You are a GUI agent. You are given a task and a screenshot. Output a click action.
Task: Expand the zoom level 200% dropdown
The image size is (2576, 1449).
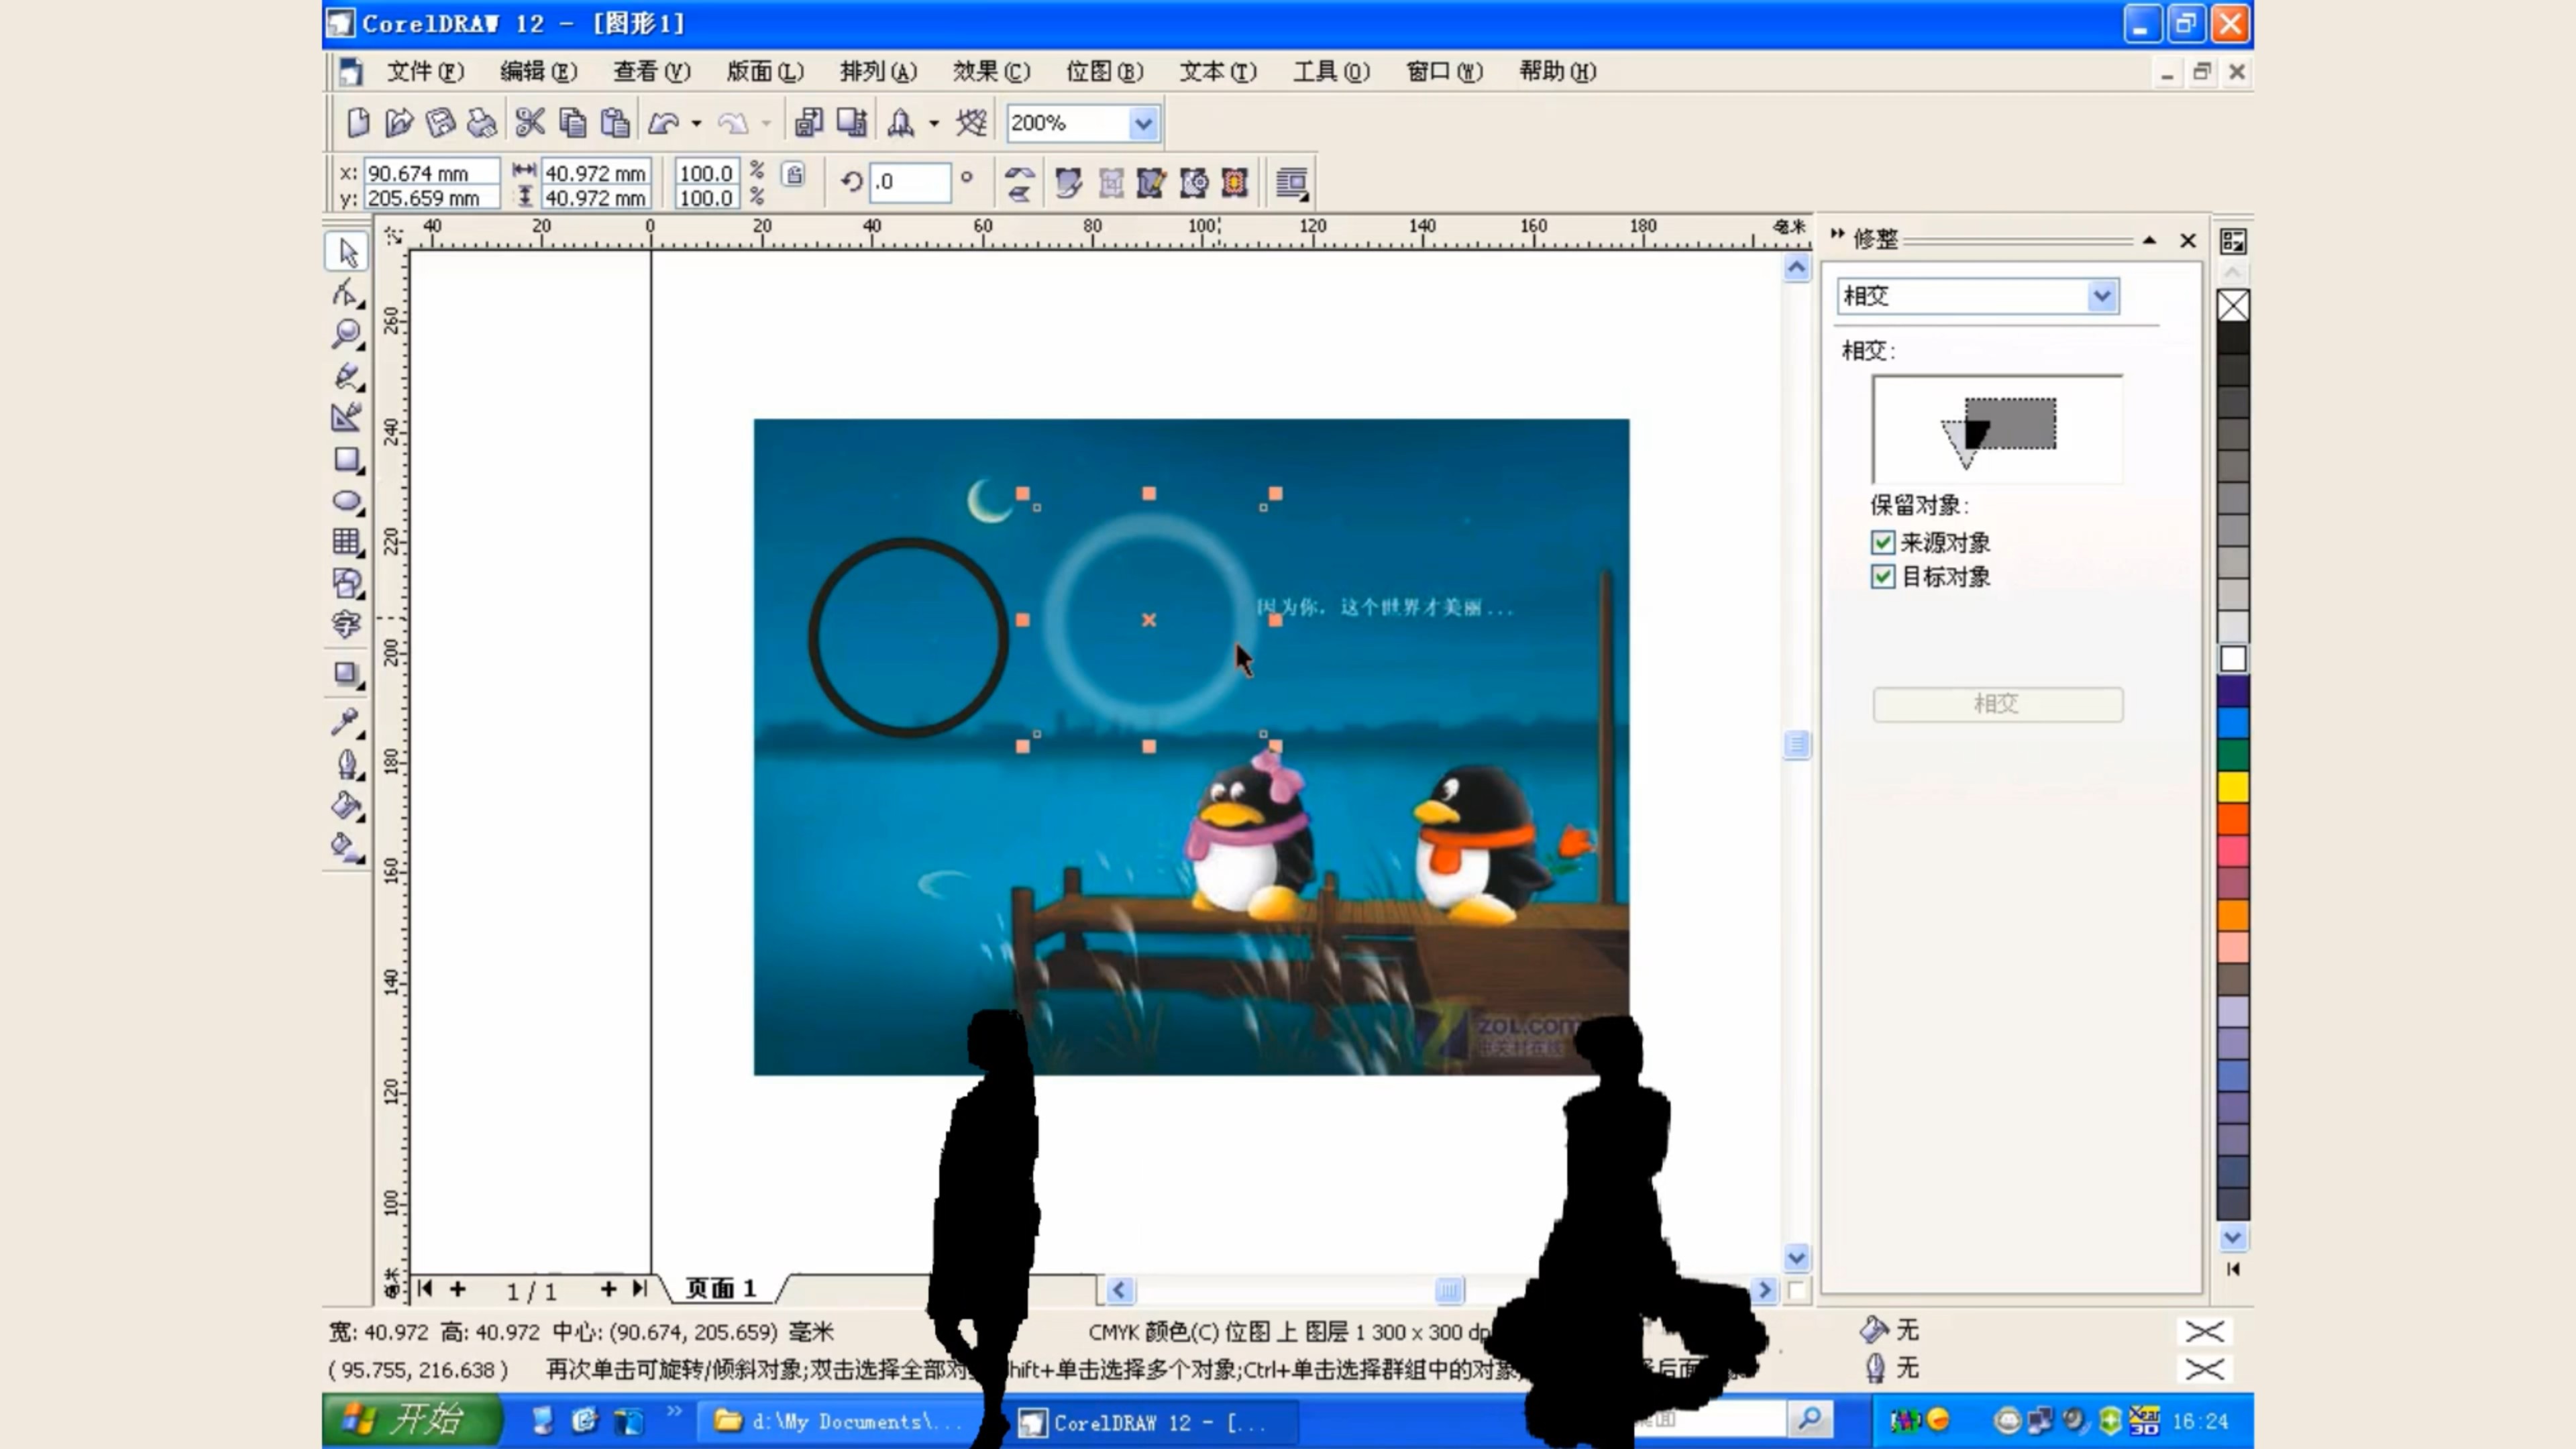(1143, 123)
